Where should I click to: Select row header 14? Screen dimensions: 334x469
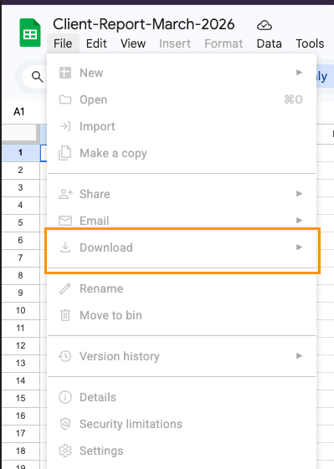point(20,380)
